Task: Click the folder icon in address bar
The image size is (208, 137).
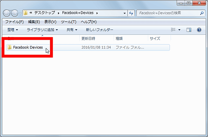Action: tap(26, 13)
